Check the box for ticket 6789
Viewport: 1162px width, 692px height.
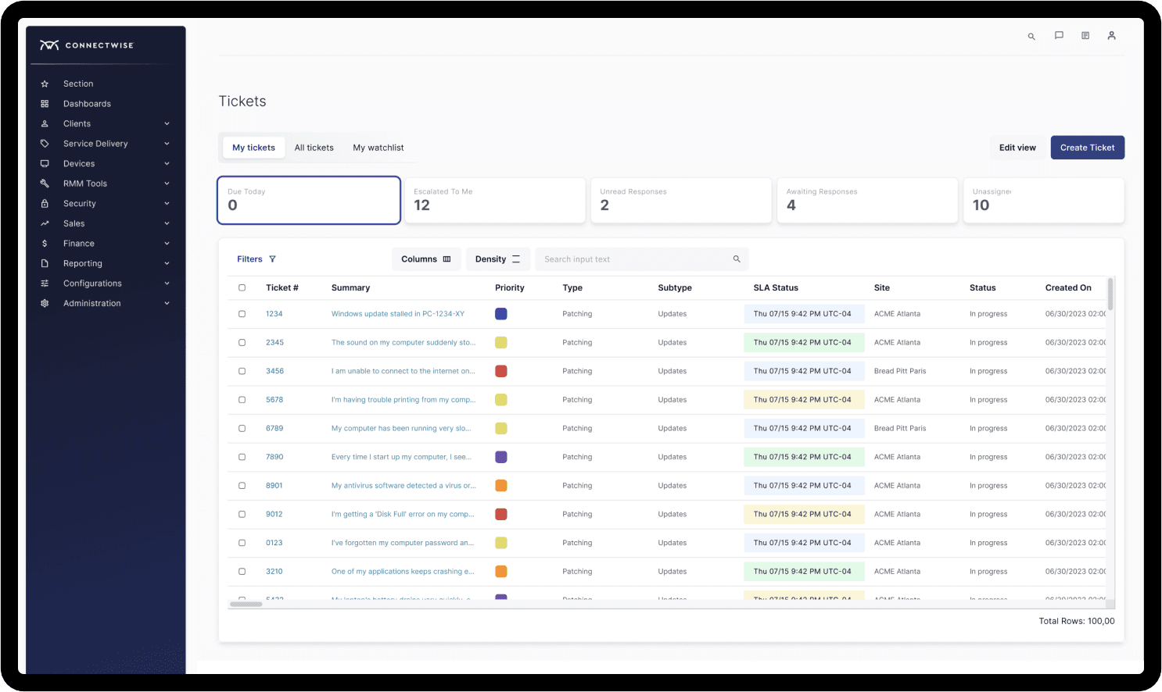(242, 428)
